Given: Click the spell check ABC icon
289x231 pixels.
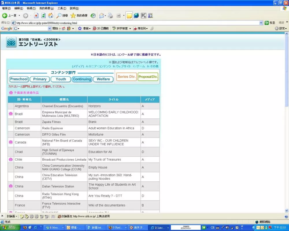Looking at the screenshot, I should pos(114,28).
